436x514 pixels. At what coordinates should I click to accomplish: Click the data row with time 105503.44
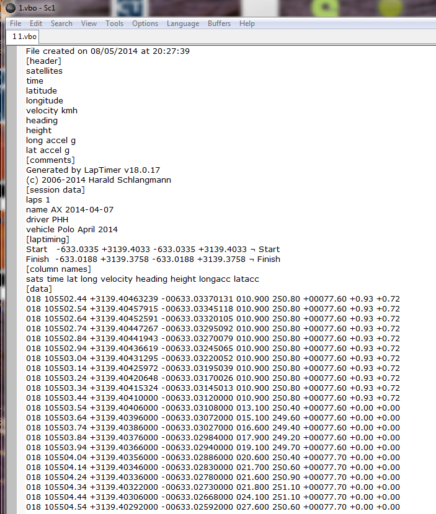pyautogui.click(x=213, y=398)
